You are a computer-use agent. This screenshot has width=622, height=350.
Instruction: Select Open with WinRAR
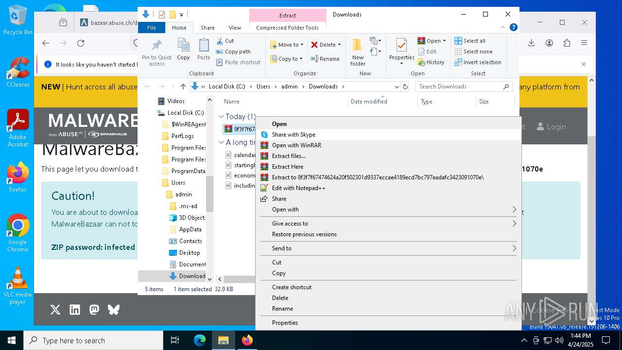tap(389, 145)
